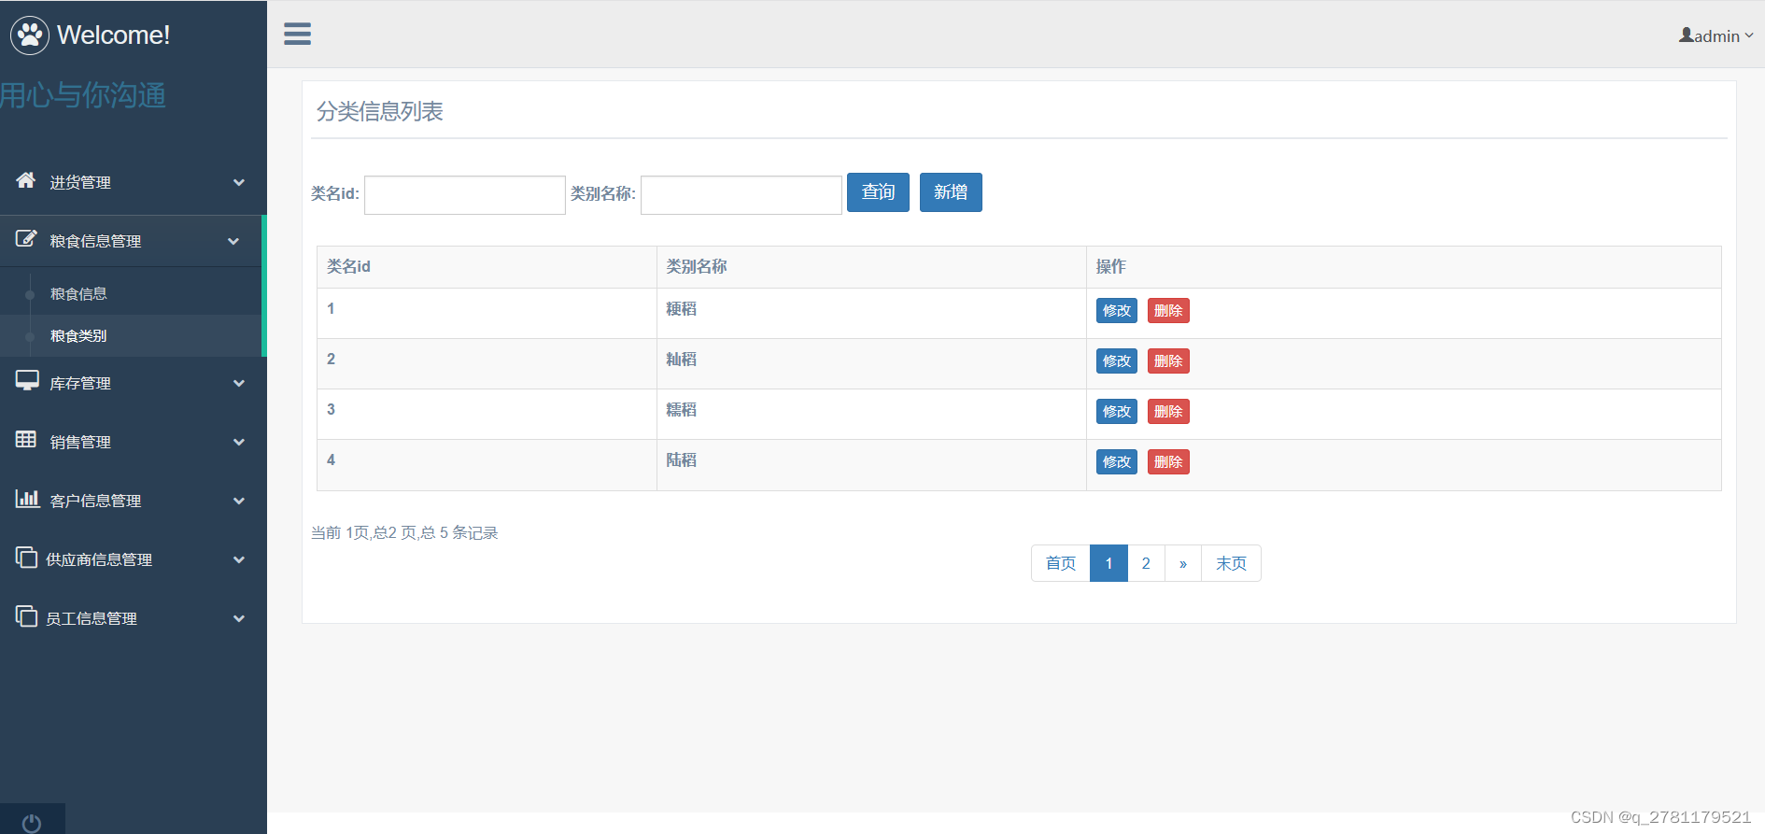Select page 1 in pagination

point(1108,563)
